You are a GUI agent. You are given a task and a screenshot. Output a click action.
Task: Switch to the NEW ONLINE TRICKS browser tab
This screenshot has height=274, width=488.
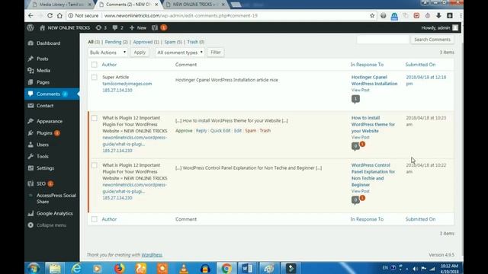coord(195,5)
